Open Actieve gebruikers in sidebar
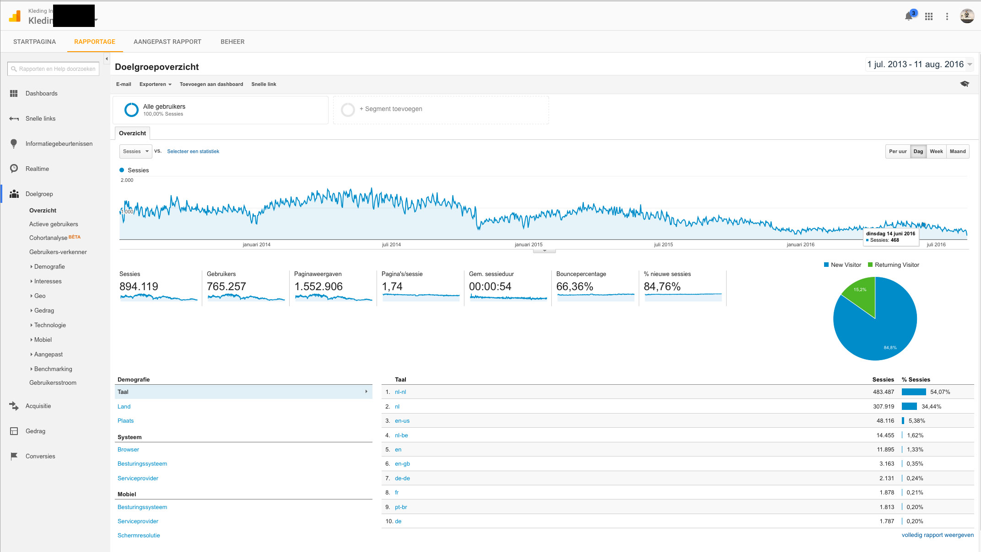The image size is (981, 552). pyautogui.click(x=54, y=224)
